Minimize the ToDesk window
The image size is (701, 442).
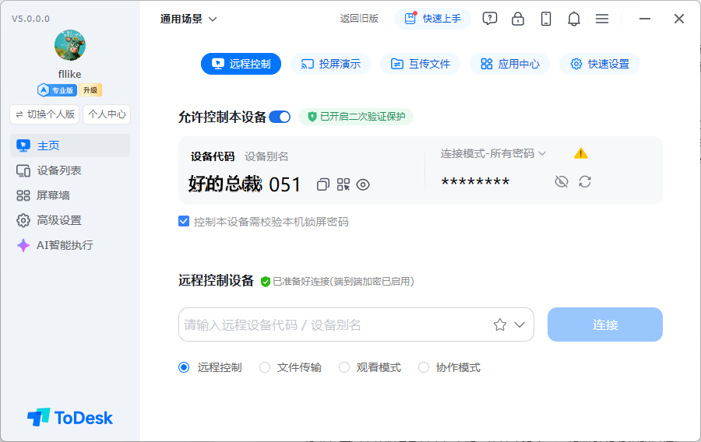[645, 19]
